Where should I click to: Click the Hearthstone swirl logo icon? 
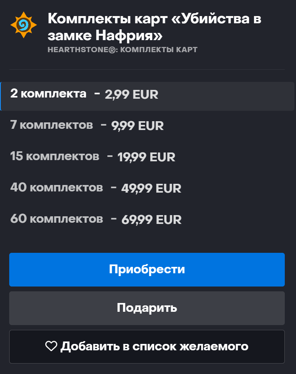[x=23, y=25]
